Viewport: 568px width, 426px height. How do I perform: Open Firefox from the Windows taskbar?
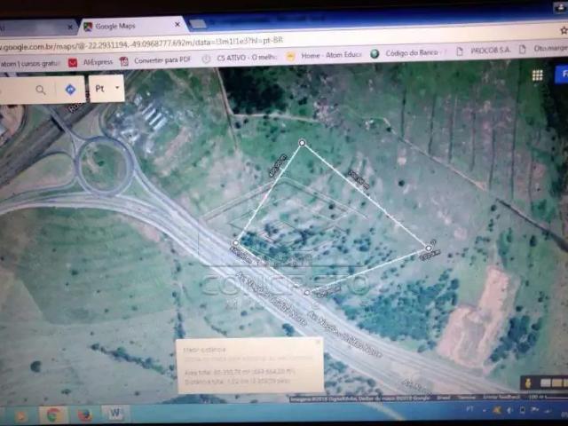coord(84,414)
